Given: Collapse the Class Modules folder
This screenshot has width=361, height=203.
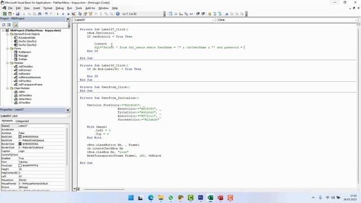Looking at the screenshot, I should click(7, 88).
